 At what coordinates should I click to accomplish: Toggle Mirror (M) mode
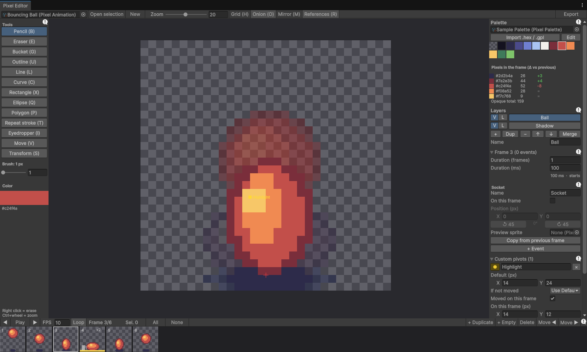pyautogui.click(x=289, y=14)
